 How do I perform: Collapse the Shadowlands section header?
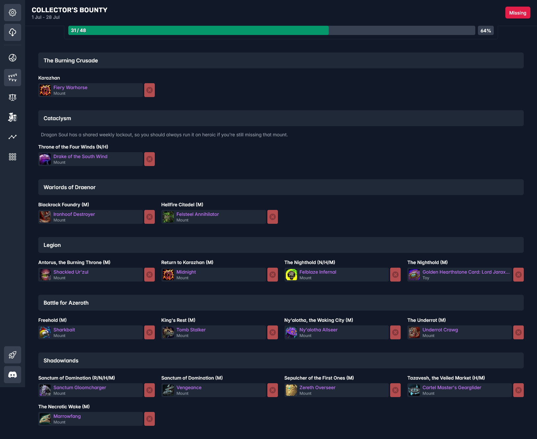tap(281, 360)
